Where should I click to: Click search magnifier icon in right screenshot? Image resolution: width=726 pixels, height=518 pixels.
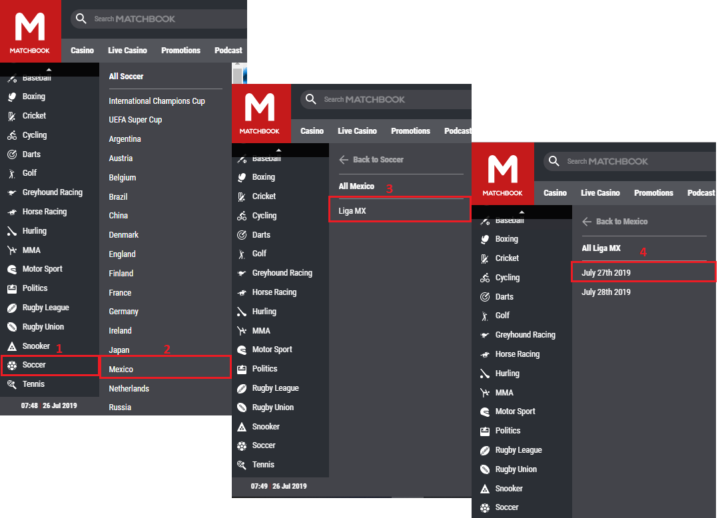click(x=553, y=161)
